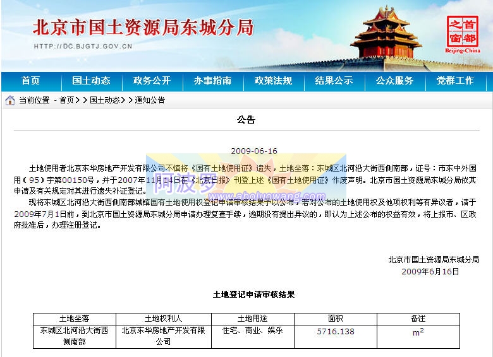493x357 pixels.
Task: Click the area value 5716.138
Action: (336, 332)
